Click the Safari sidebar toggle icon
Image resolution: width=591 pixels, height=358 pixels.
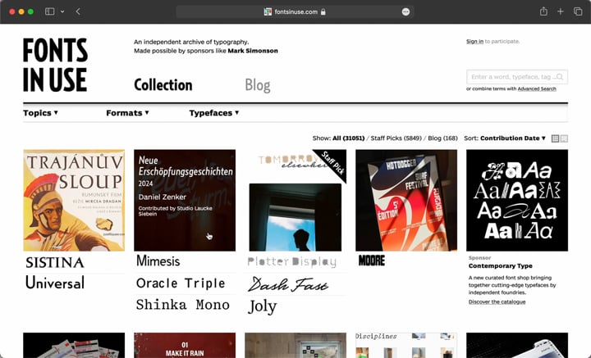coord(50,11)
